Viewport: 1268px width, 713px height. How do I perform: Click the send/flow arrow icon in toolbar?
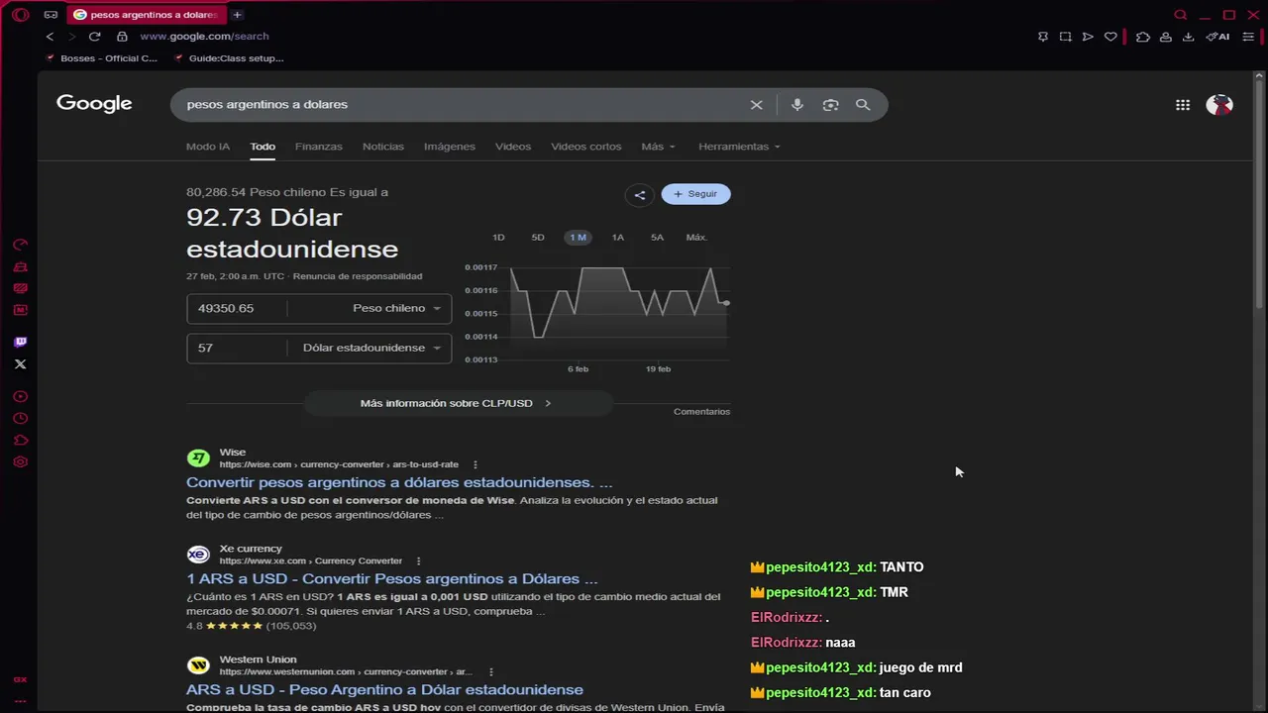(x=1088, y=37)
